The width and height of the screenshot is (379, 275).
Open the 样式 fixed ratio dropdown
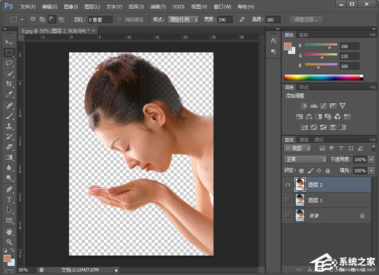click(183, 19)
